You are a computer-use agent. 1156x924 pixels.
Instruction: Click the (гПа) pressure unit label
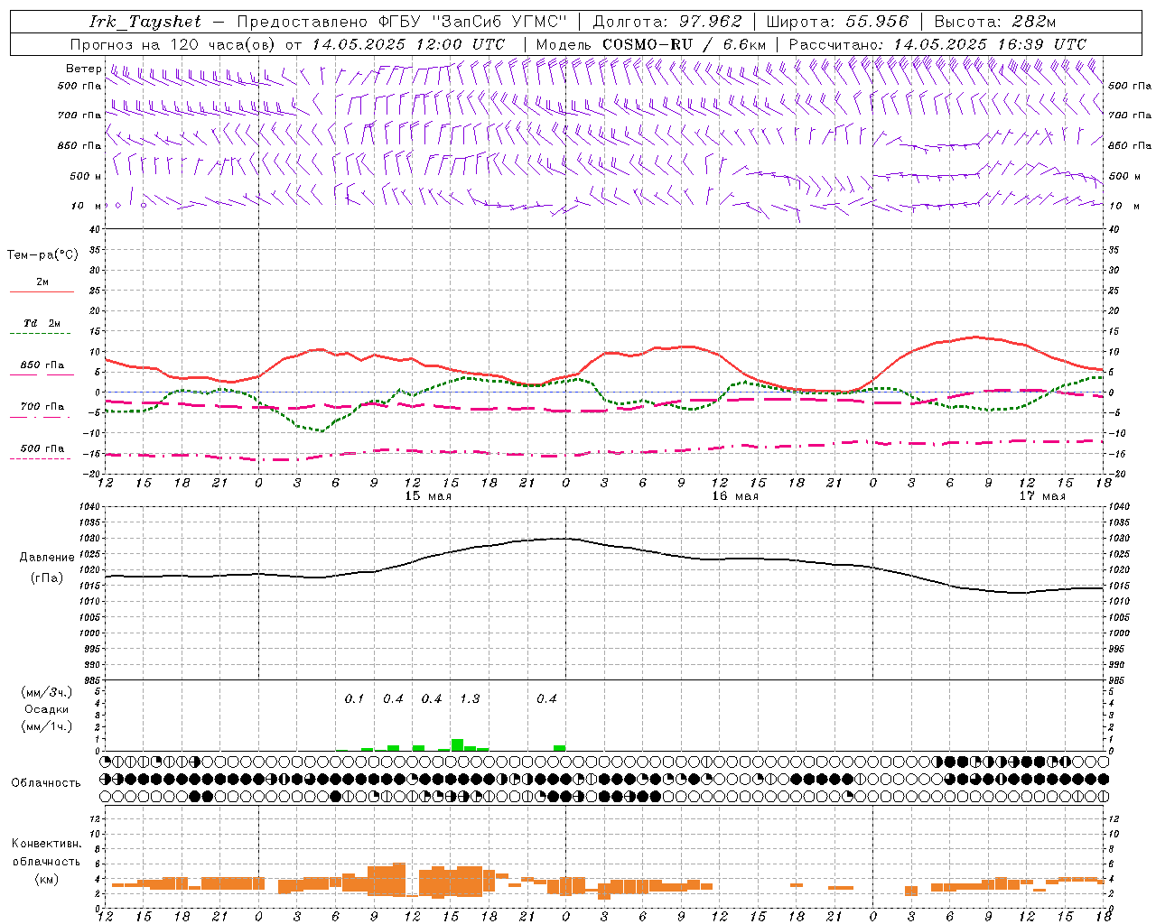tap(47, 577)
